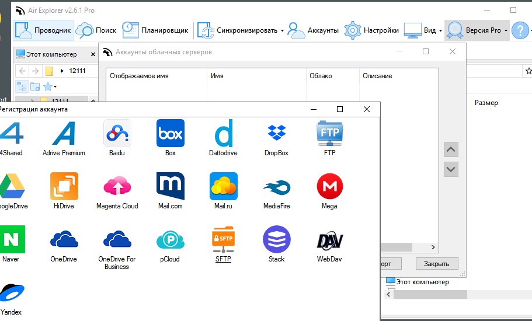The width and height of the screenshot is (532, 321).
Task: Click the Описание column header
Action: click(x=399, y=76)
